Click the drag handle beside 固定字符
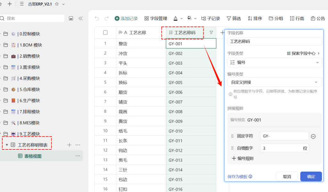 coord(232,136)
